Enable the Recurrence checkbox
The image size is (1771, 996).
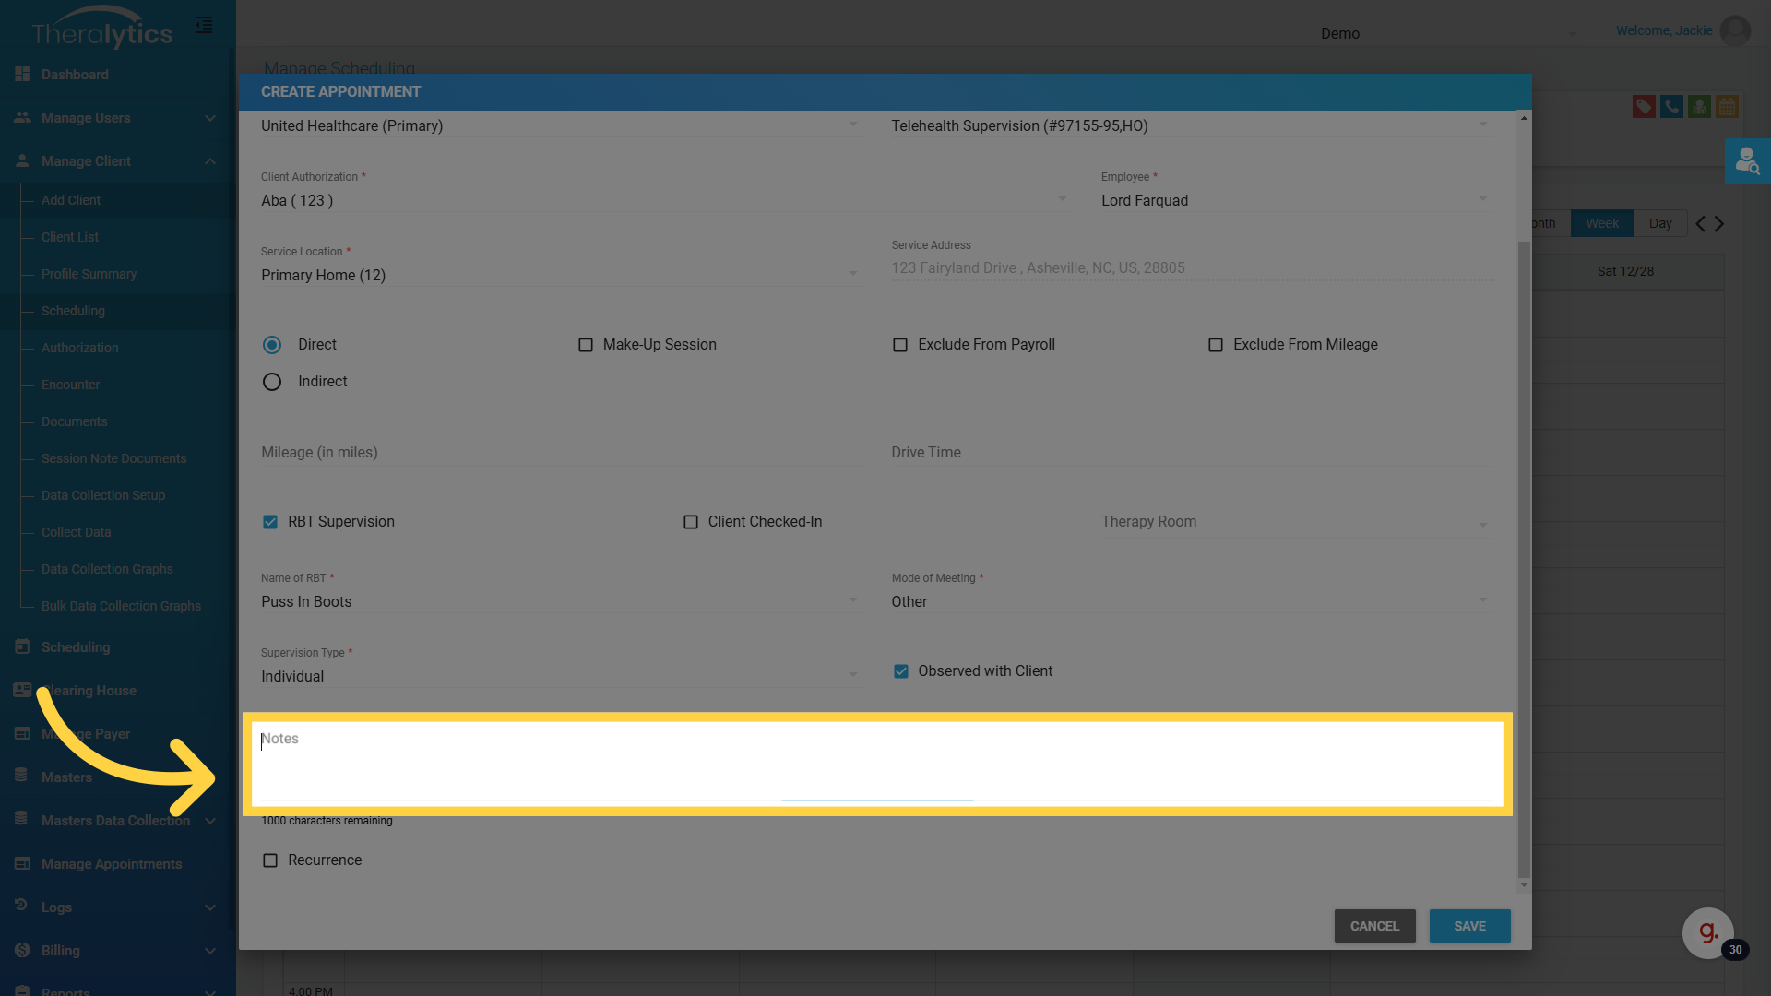coord(270,860)
